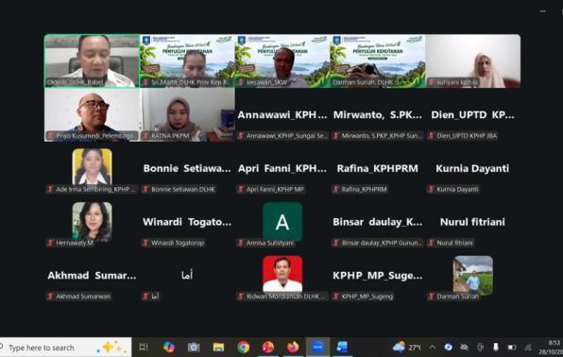Image resolution: width=563 pixels, height=357 pixels.
Task: Click the Annawawi_KPHP_Sungai Se... name label
Action: [286, 136]
